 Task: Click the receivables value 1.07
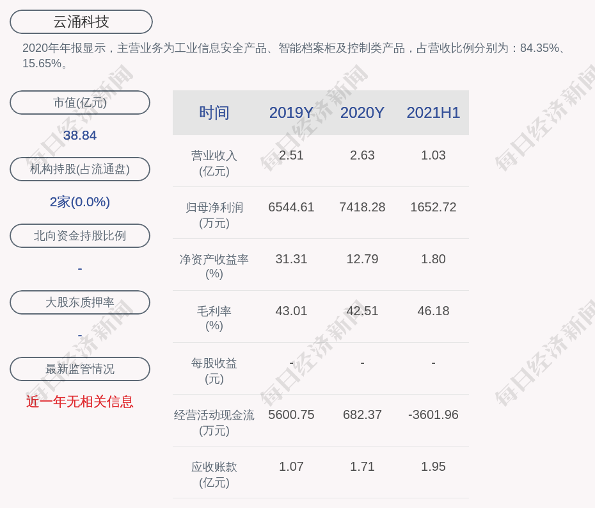[x=291, y=466]
